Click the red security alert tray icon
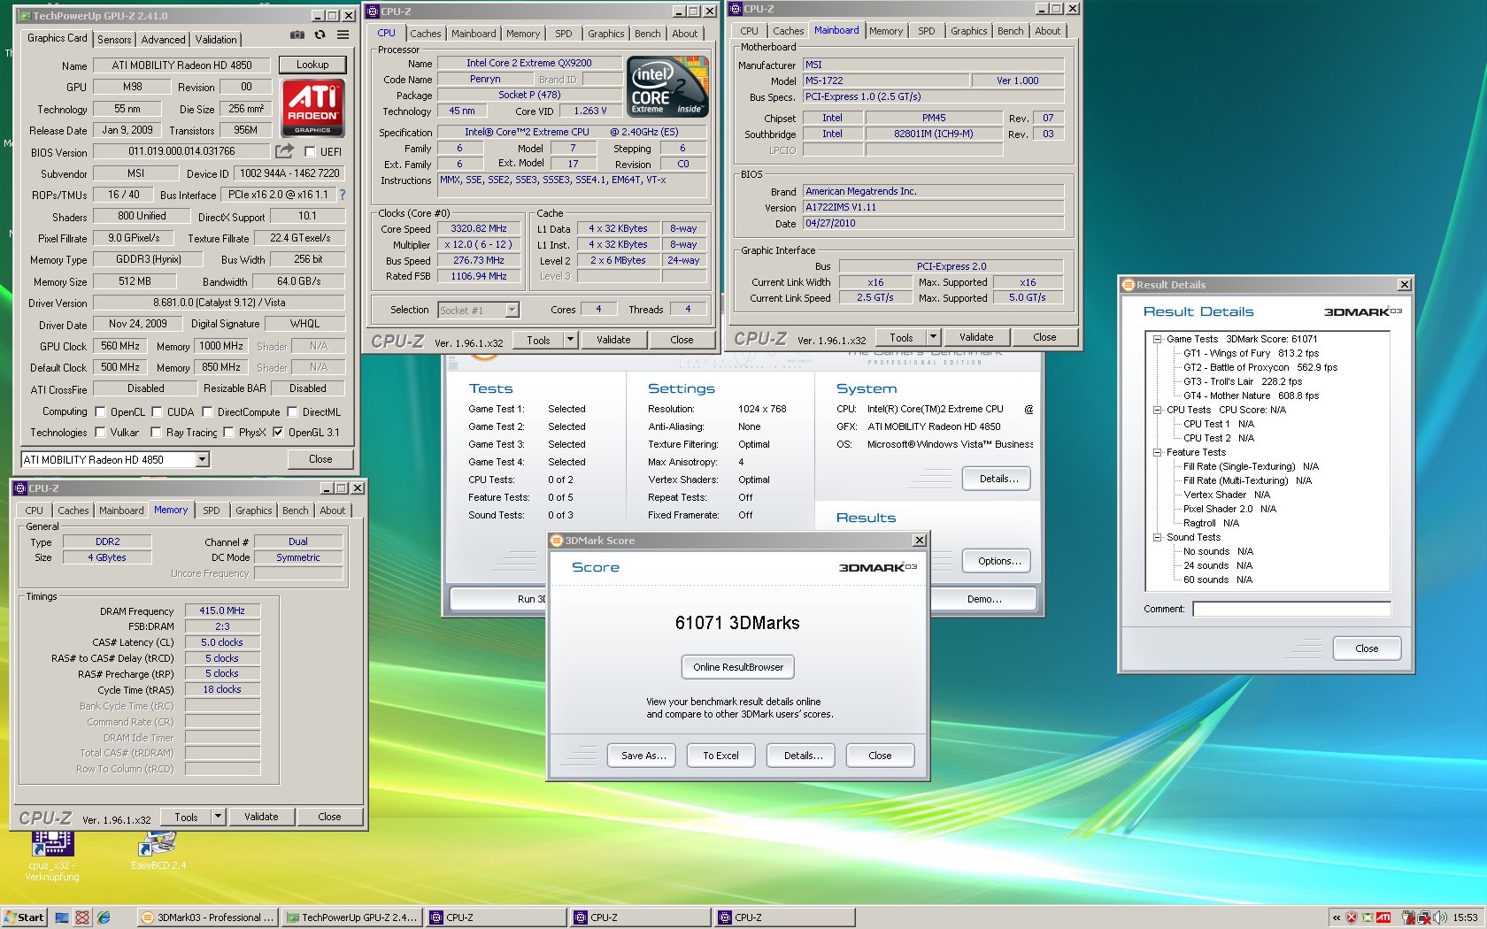Image resolution: width=1487 pixels, height=929 pixels. [x=1352, y=917]
